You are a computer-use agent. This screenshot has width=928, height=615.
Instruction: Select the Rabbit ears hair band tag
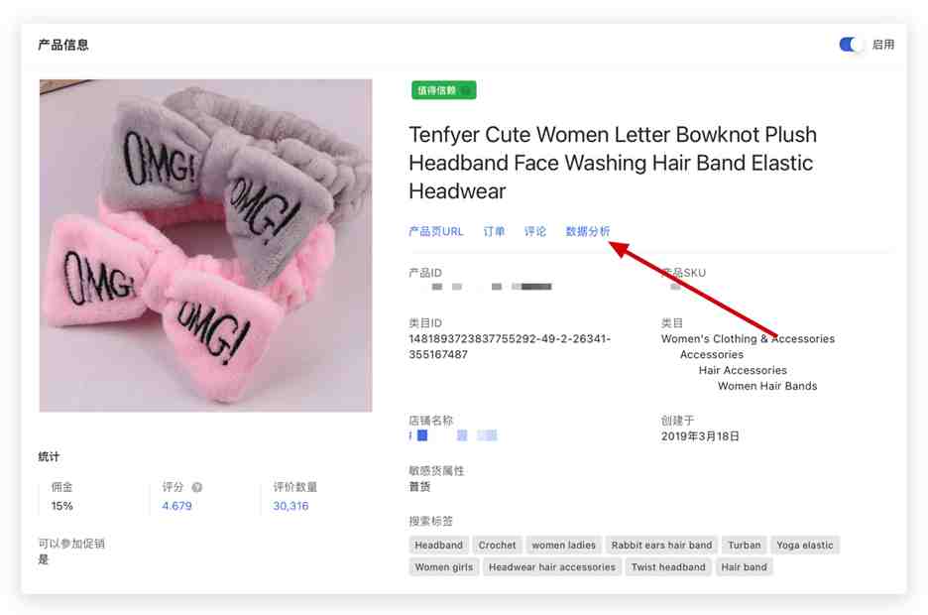click(x=661, y=546)
